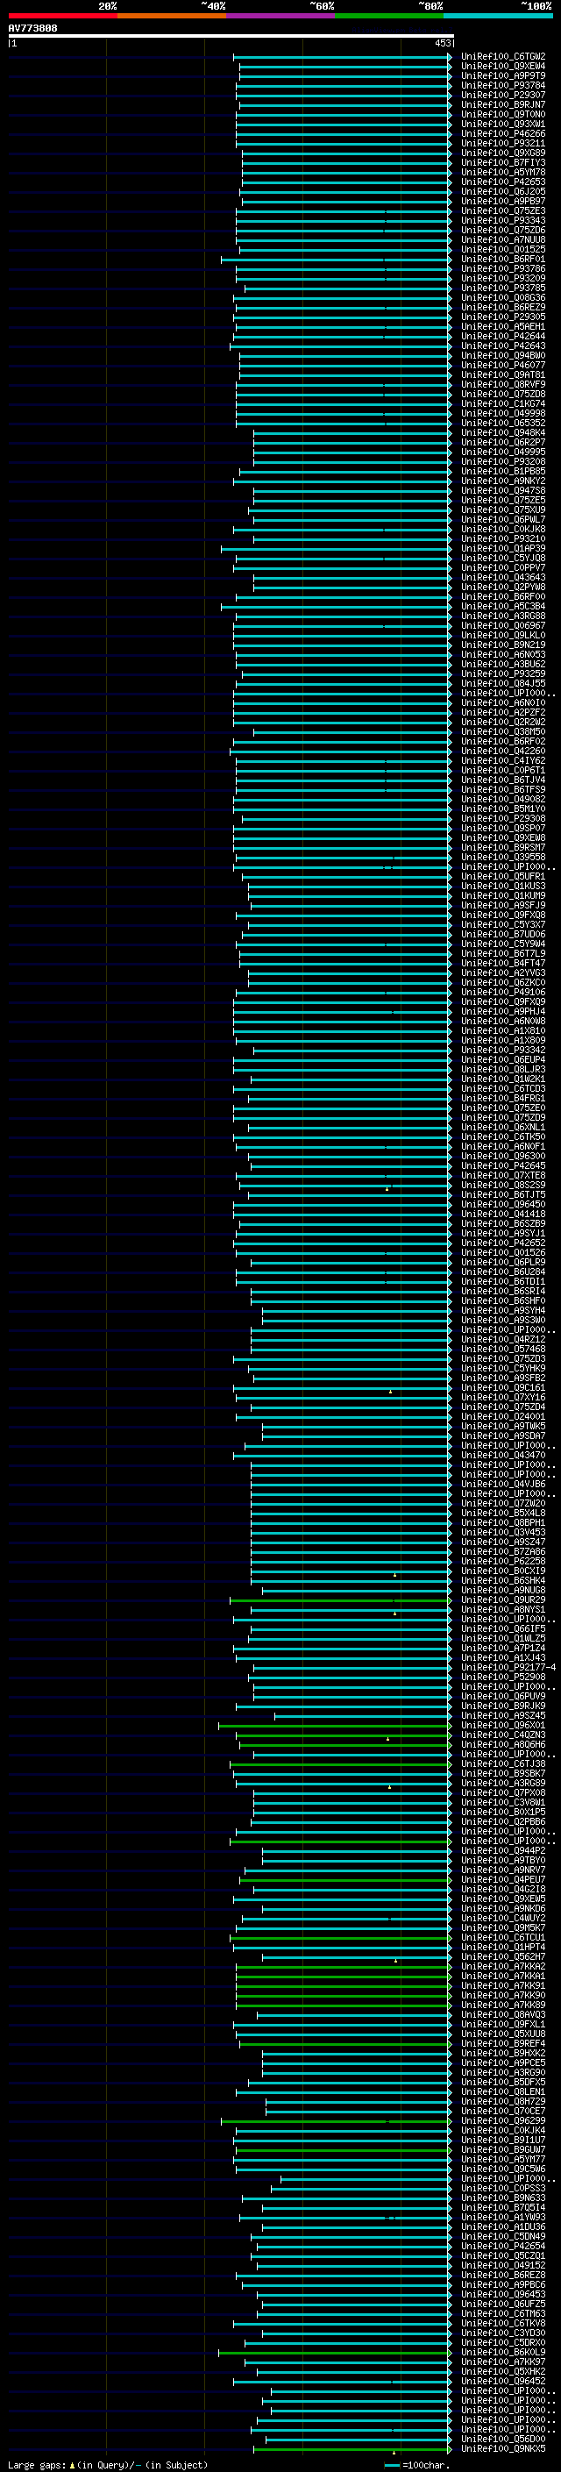Viewport: 561px width, 2472px height.
Task: Click the green alignment bar for UniRef100_Q9NKX5
Action: (x=353, y=2449)
